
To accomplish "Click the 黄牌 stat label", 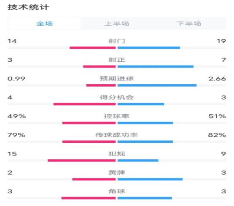I will [117, 172].
